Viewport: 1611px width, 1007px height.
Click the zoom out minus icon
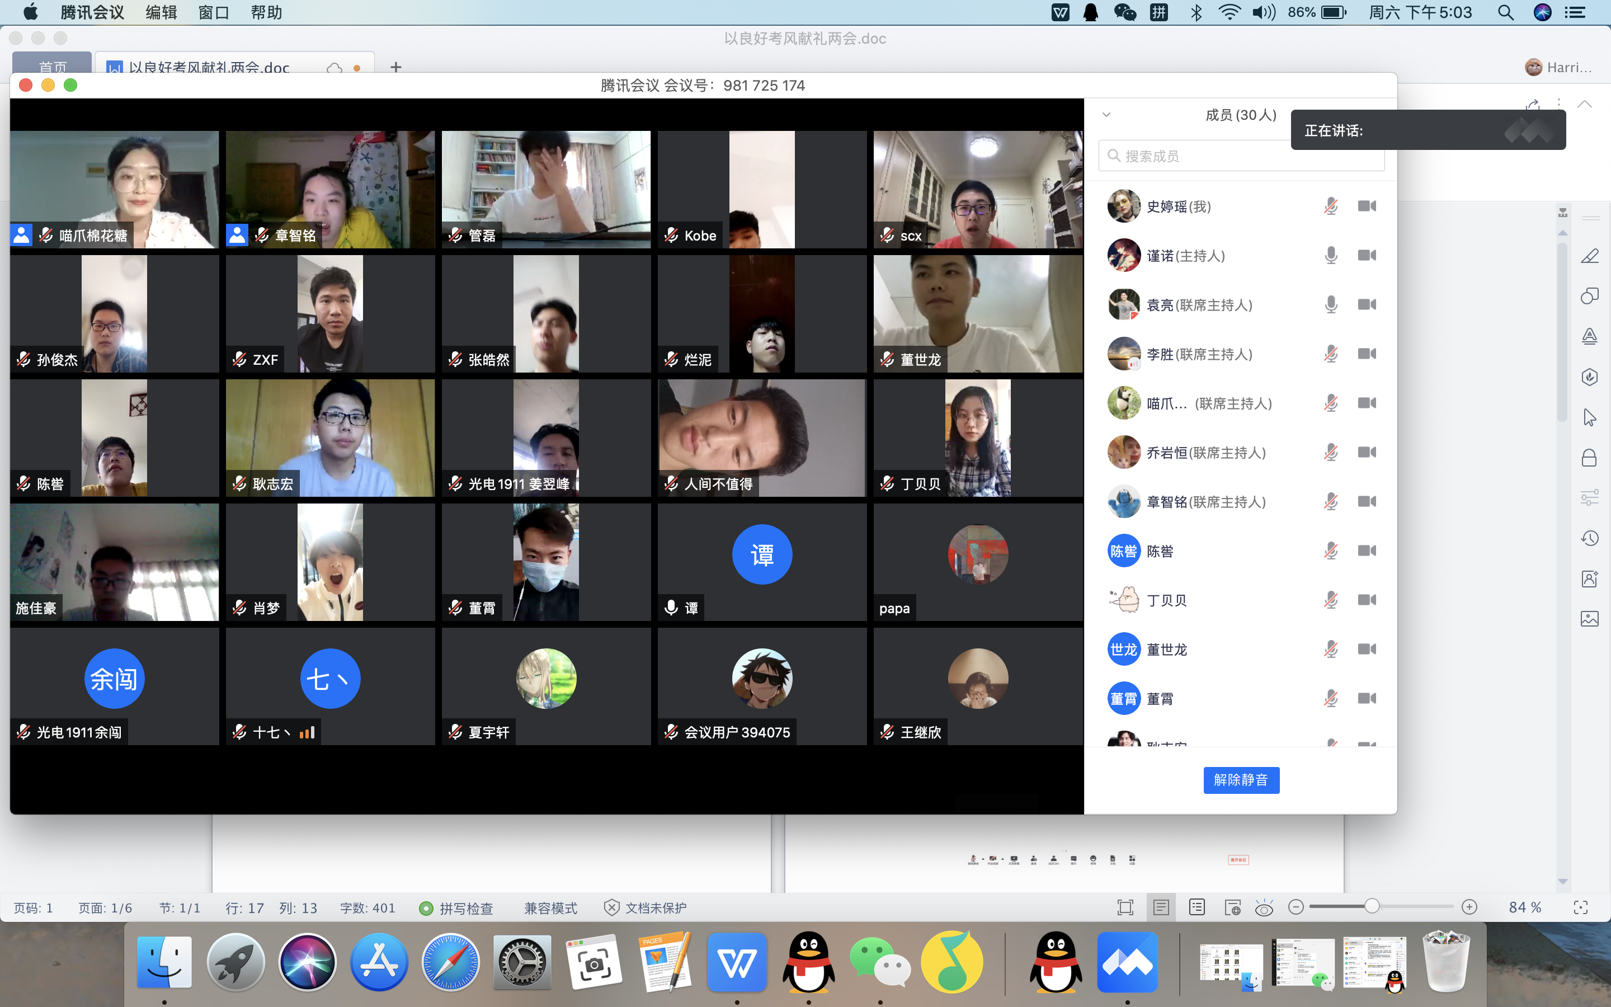coord(1296,907)
